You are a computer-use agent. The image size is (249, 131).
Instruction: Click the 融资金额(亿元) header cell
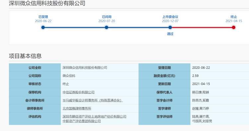pyautogui.click(x=164, y=76)
